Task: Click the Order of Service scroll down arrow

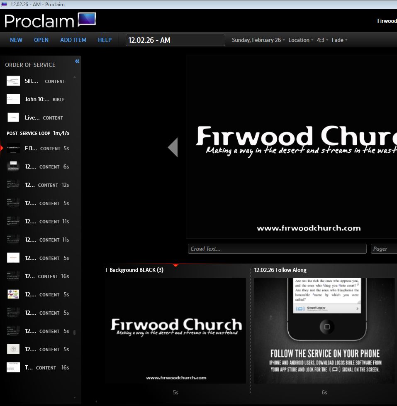Action: coord(75,397)
